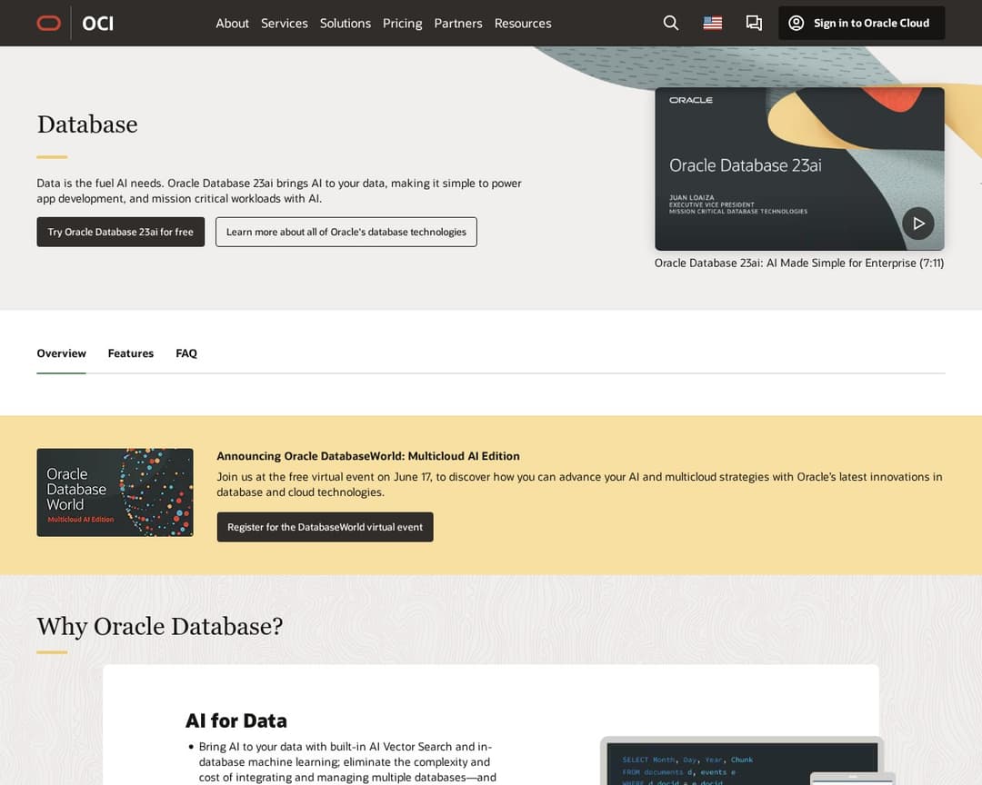
Task: Switch to the FAQ tab
Action: coord(186,353)
